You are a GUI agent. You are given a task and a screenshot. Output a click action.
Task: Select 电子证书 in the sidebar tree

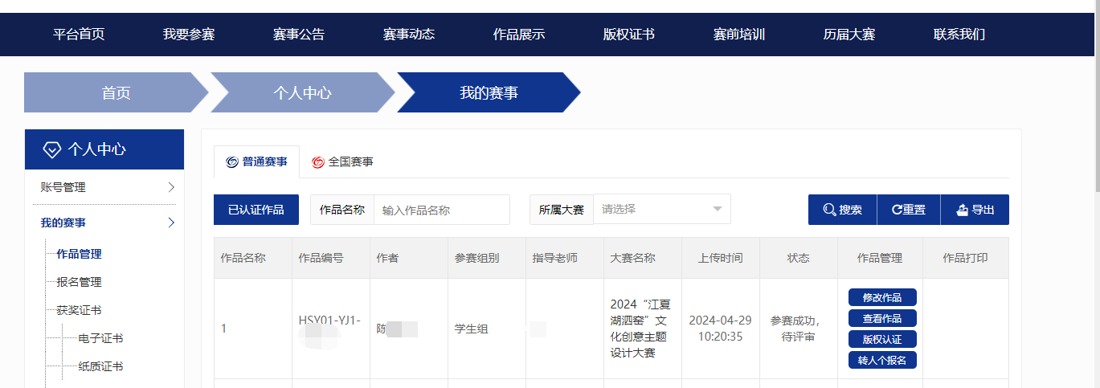pyautogui.click(x=100, y=338)
